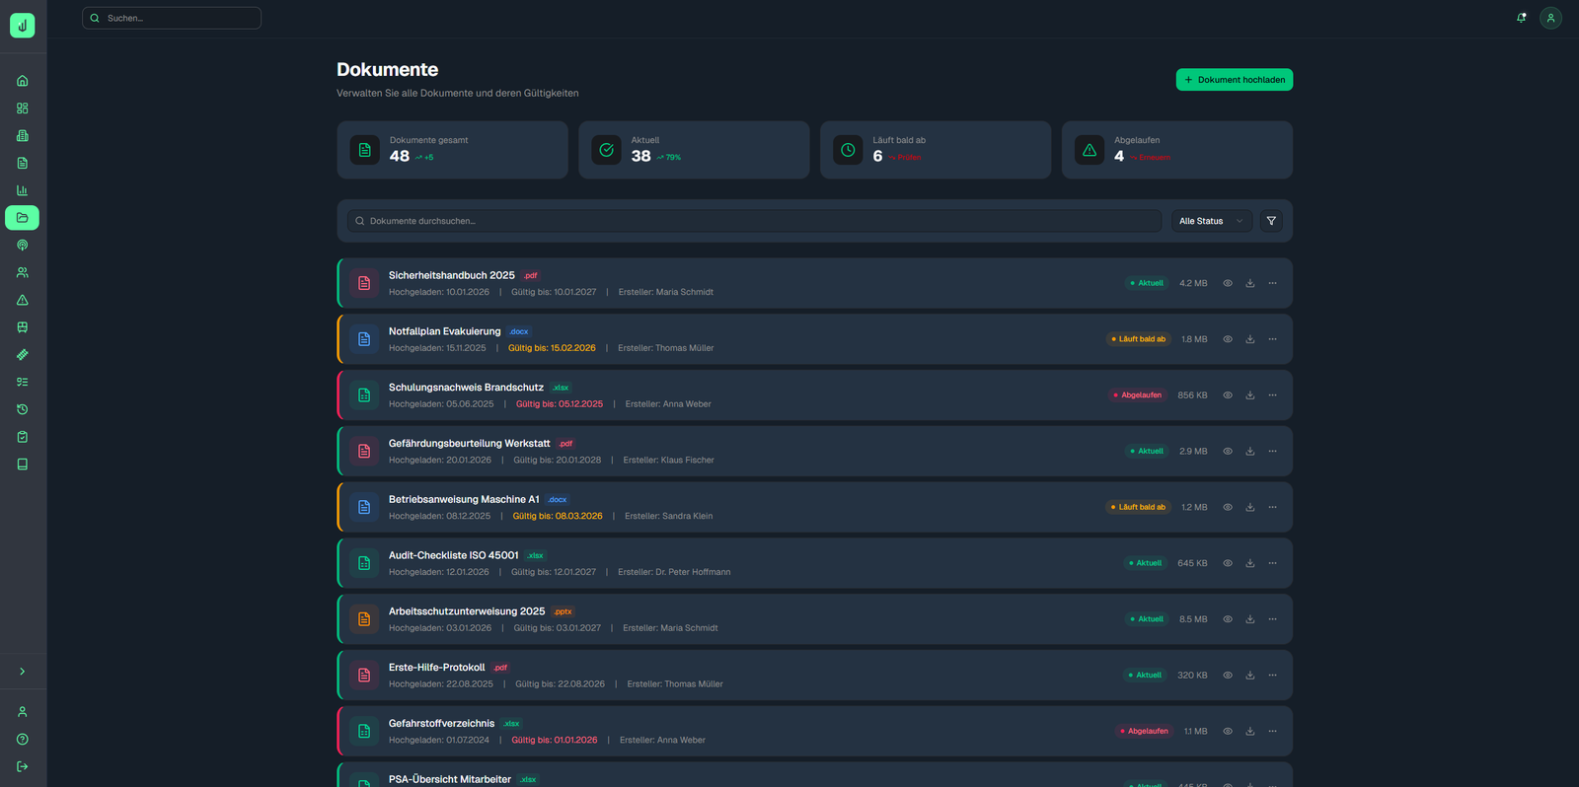Click the Dokumente durchsuchen search field

(x=755, y=221)
